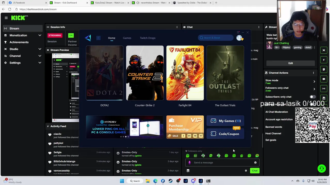Open the emoji picker in message box

(255, 162)
